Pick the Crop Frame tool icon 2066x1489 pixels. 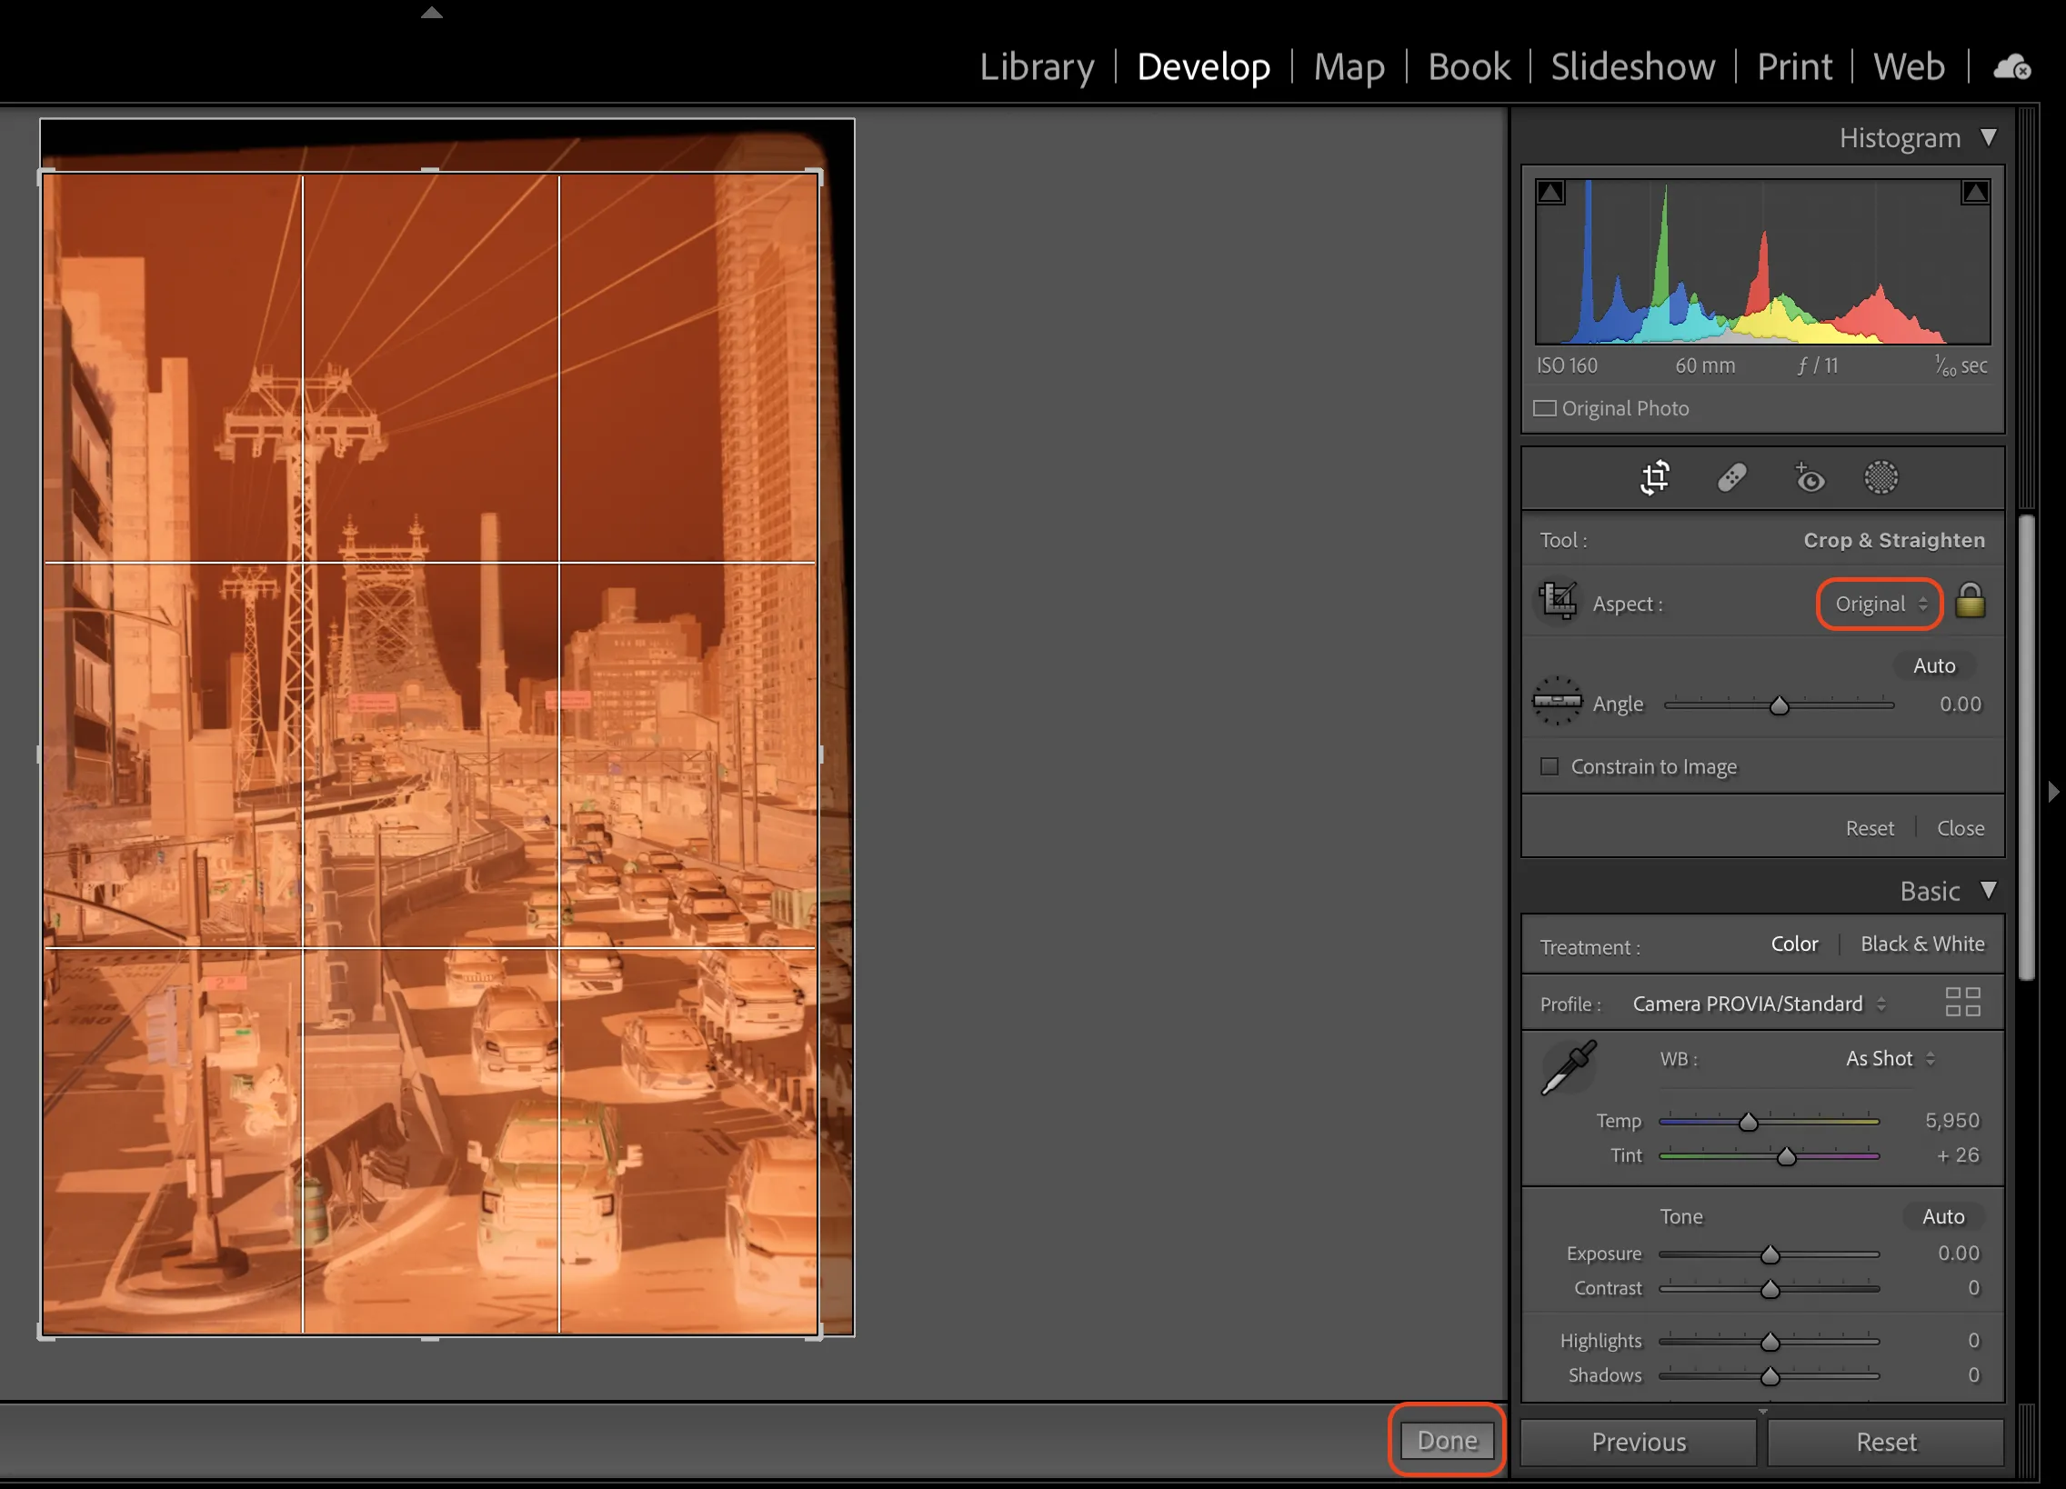pos(1559,601)
